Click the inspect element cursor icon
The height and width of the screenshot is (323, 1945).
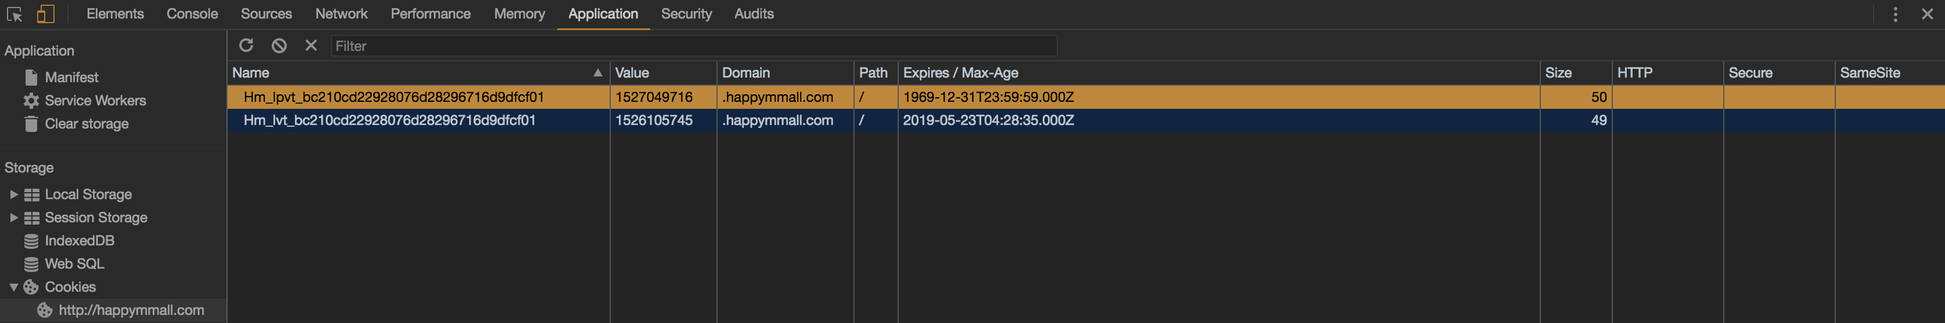15,14
